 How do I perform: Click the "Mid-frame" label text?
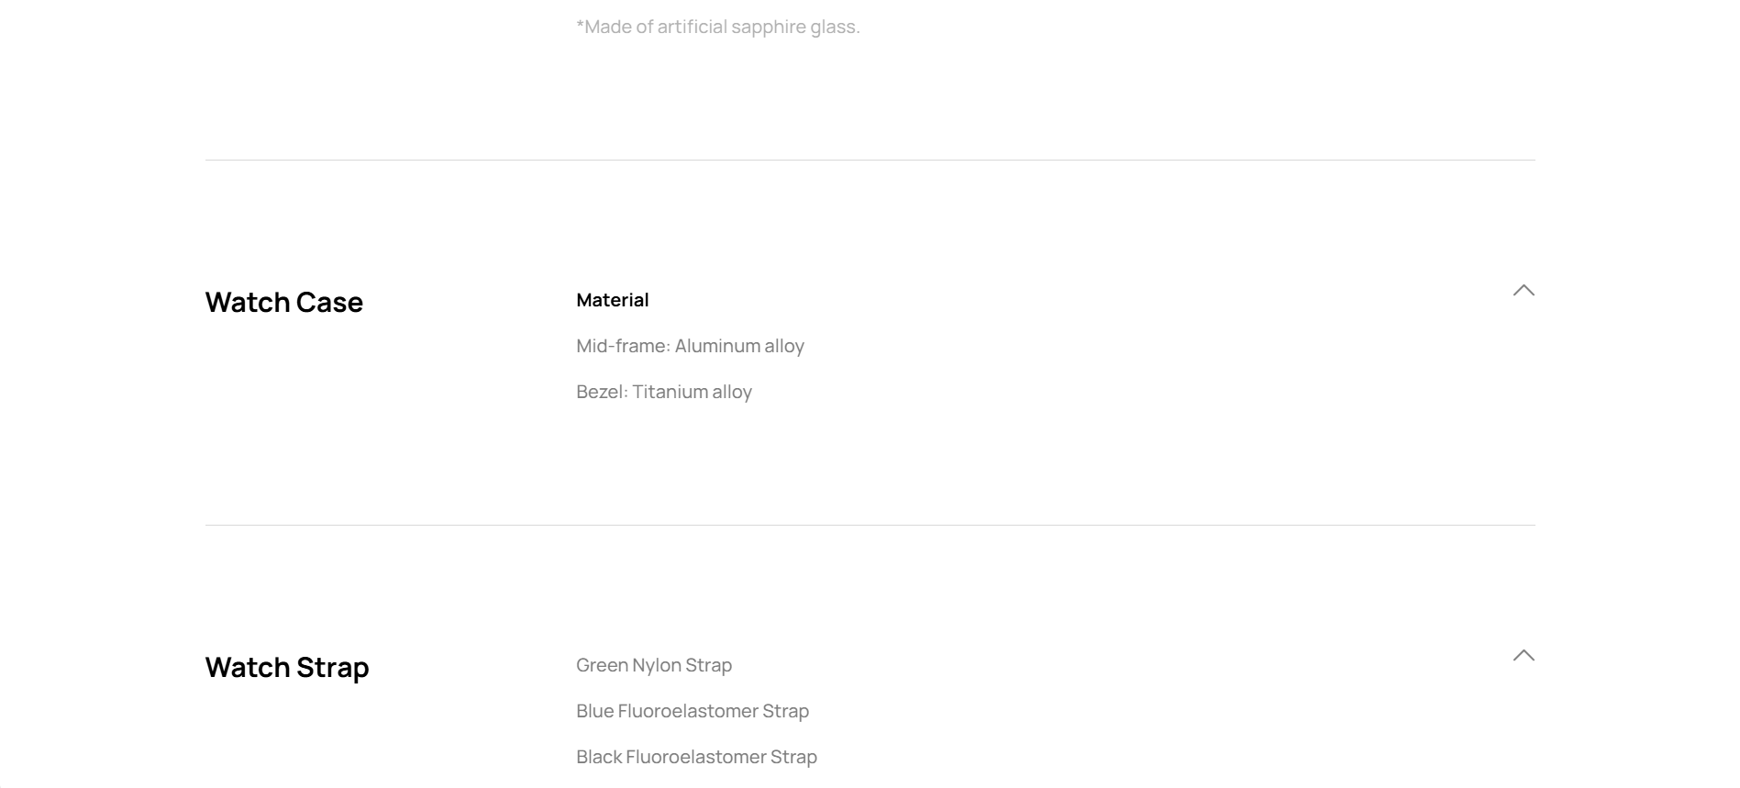coord(622,346)
